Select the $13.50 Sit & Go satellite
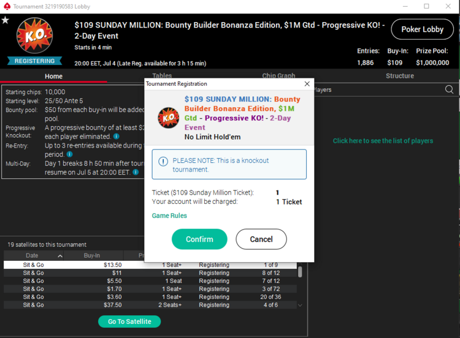This screenshot has width=460, height=338. pos(150,265)
